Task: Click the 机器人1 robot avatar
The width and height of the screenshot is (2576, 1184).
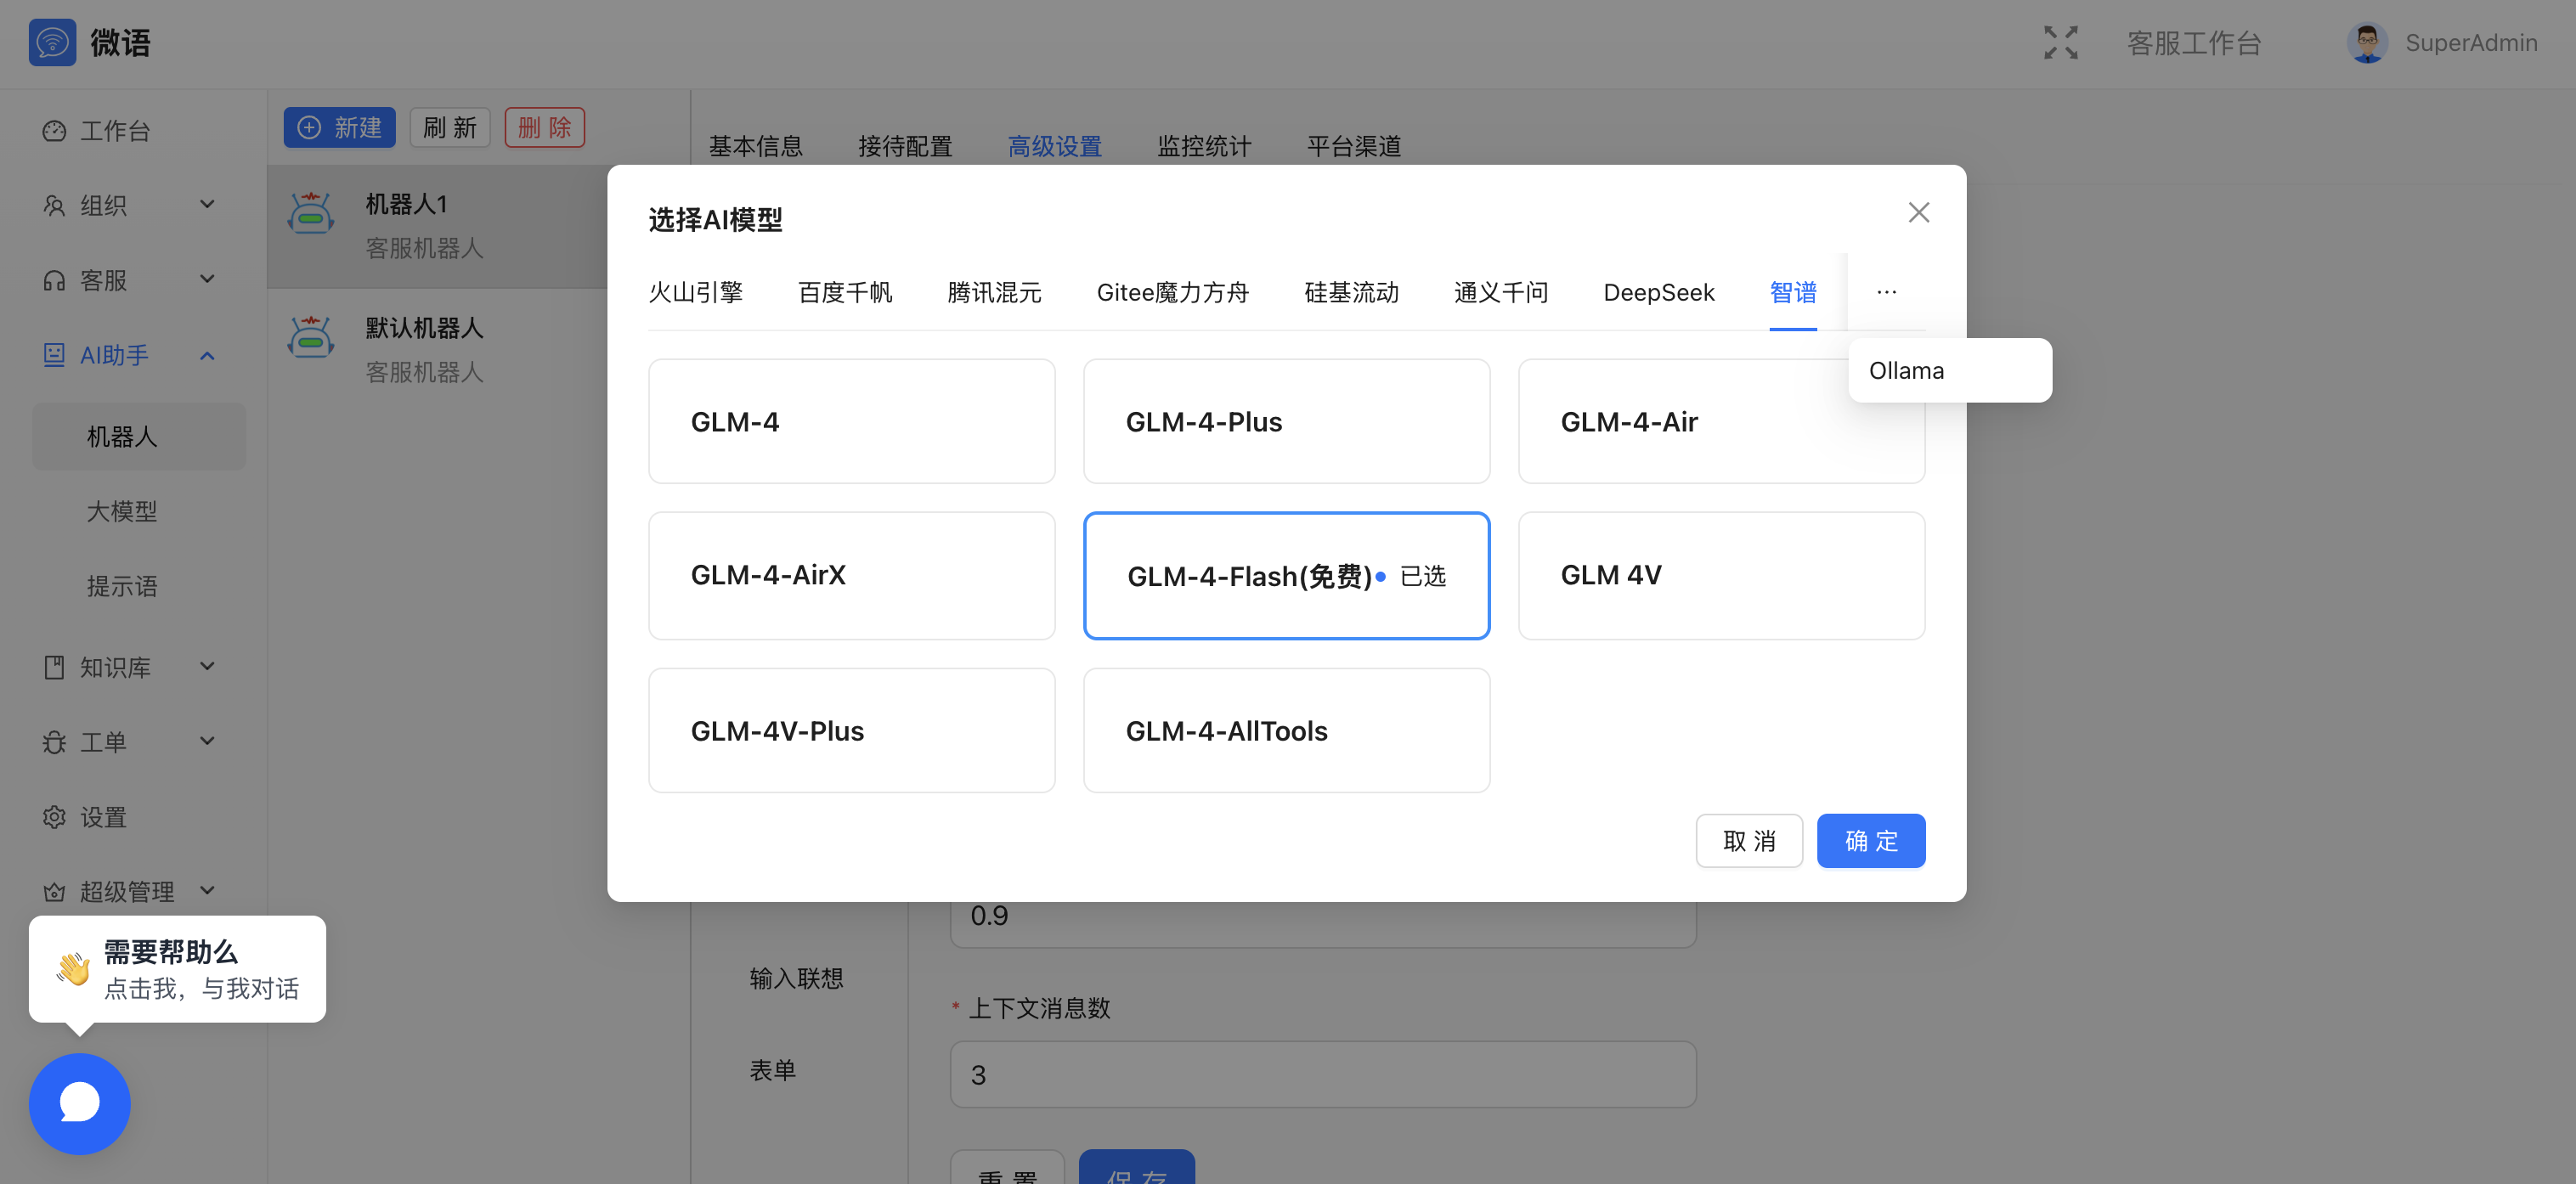Action: (311, 213)
